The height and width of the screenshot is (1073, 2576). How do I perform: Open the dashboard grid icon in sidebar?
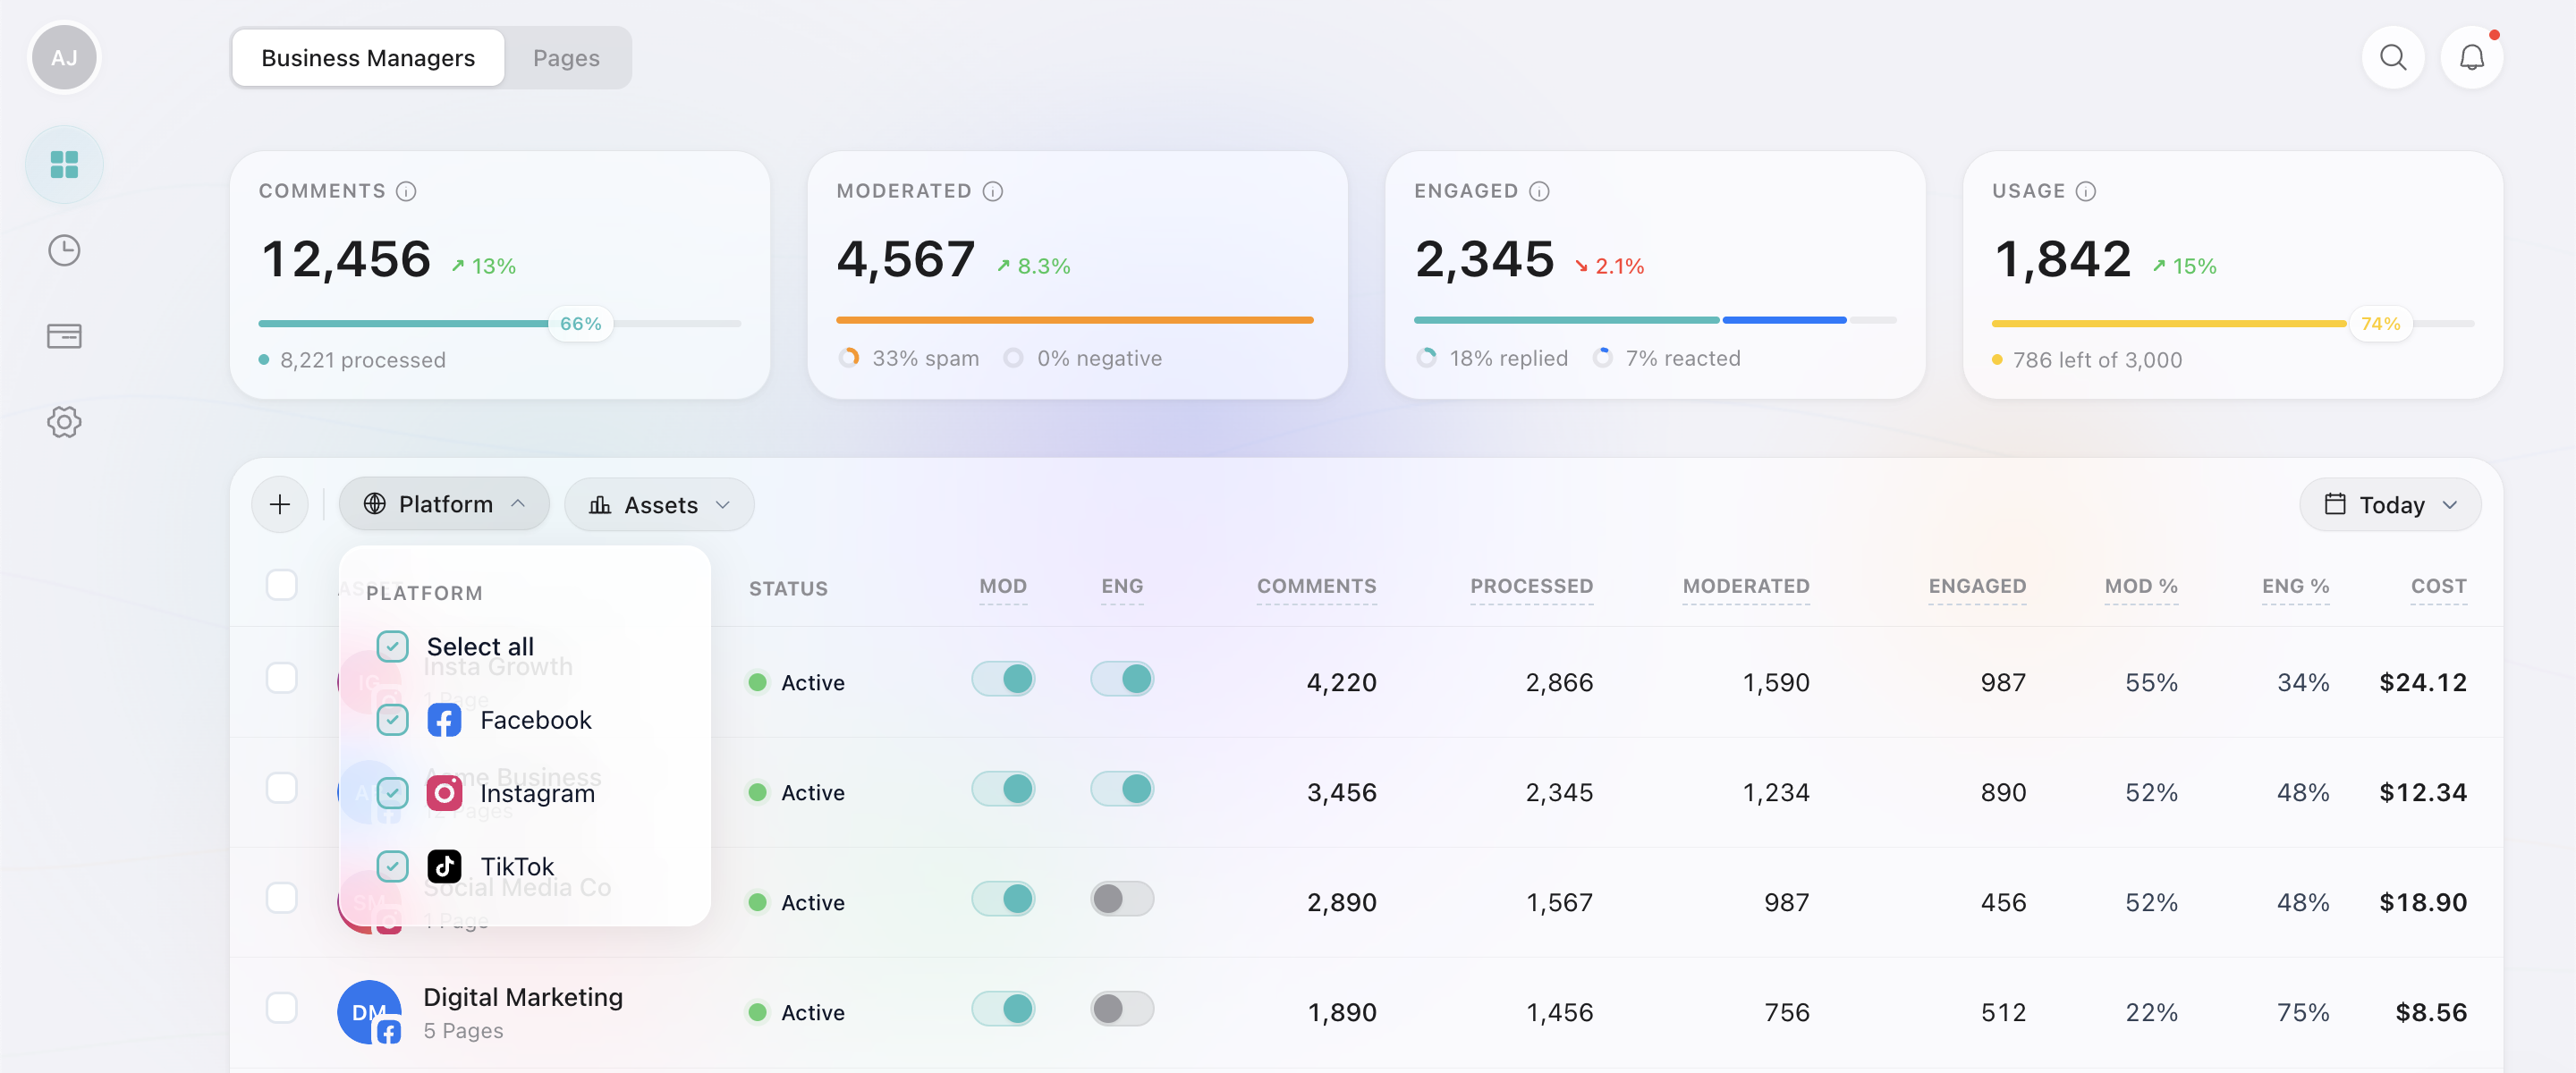tap(64, 163)
